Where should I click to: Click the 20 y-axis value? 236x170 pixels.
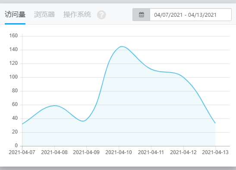pos(15,132)
